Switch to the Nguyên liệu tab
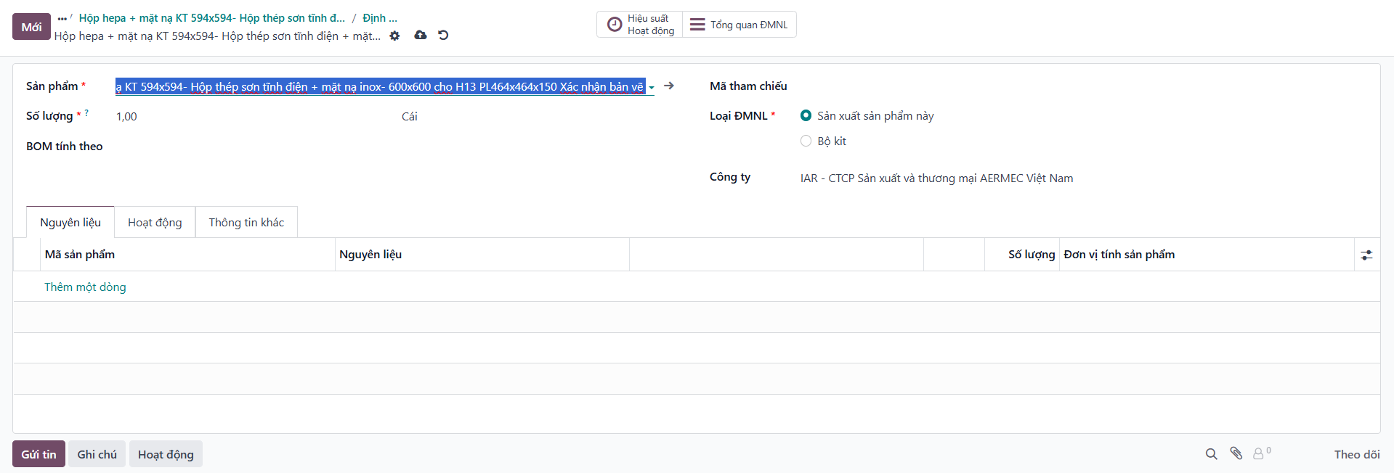The height and width of the screenshot is (473, 1394). (x=70, y=222)
